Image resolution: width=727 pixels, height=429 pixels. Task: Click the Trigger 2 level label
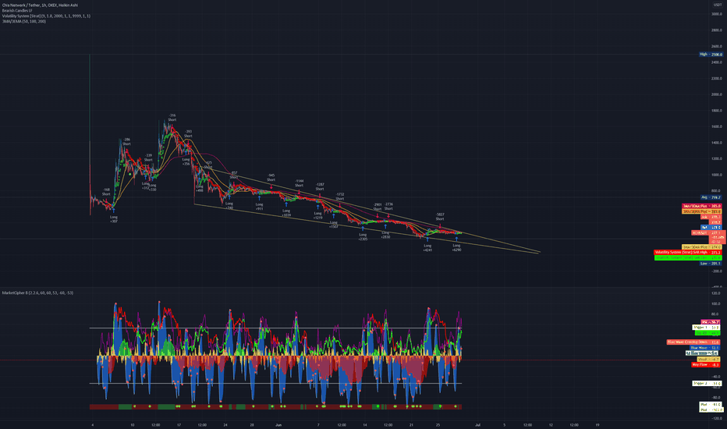tap(707, 383)
